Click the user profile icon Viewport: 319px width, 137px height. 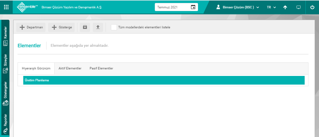point(218,7)
